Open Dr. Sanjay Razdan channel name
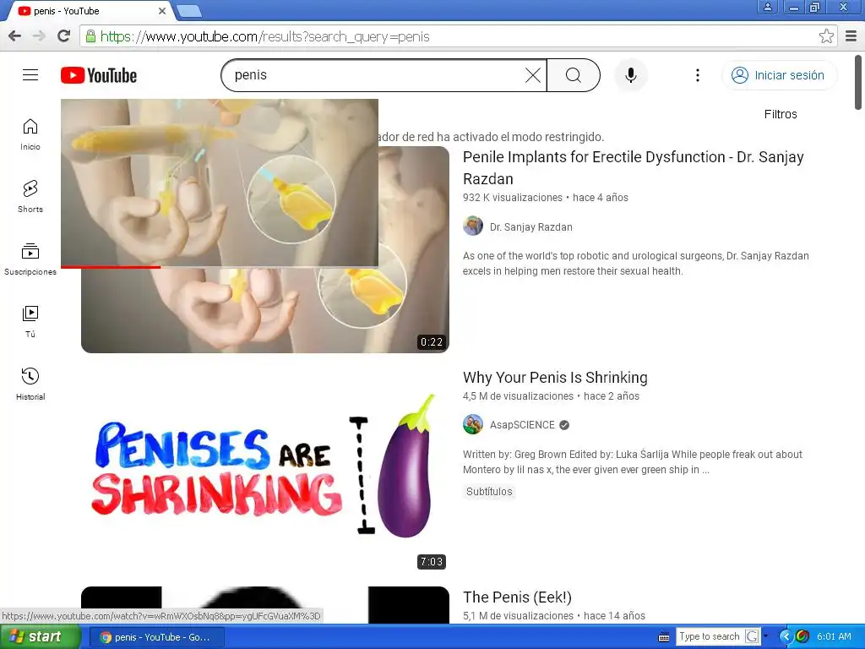This screenshot has width=865, height=649. click(530, 226)
